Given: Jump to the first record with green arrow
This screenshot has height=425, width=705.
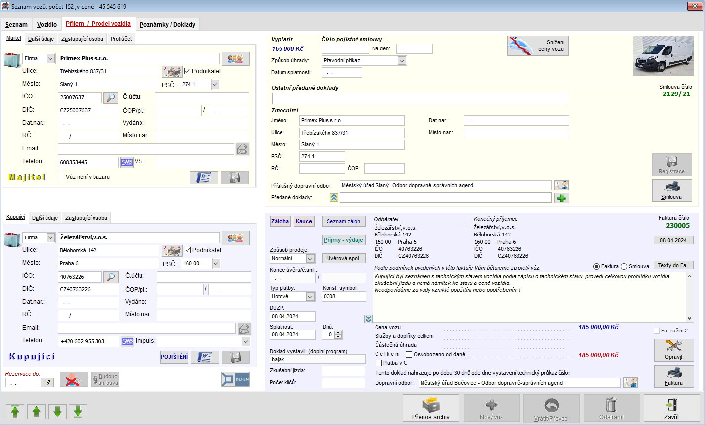Looking at the screenshot, I should (x=15, y=411).
